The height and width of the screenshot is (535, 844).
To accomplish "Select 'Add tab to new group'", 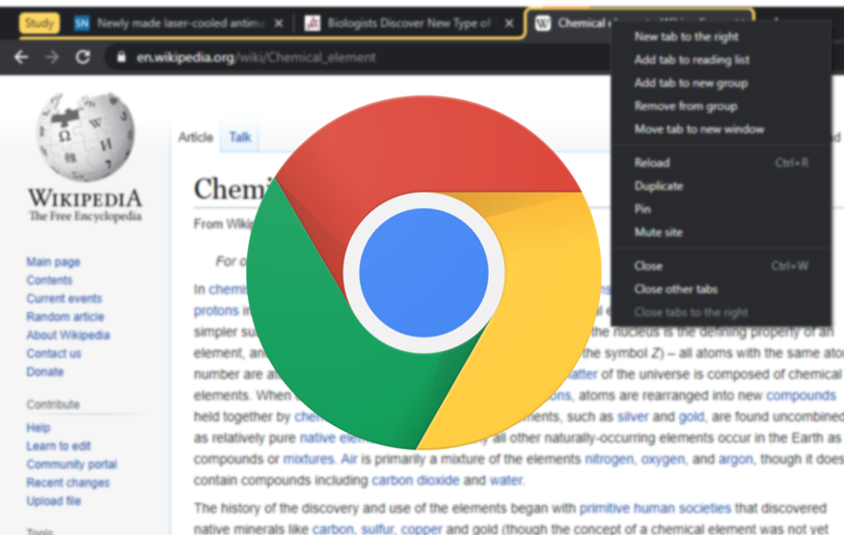I will [x=691, y=83].
